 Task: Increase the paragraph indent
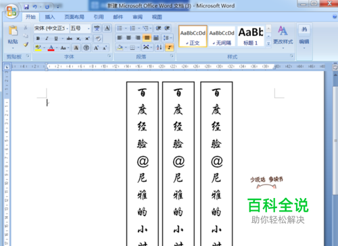click(167, 28)
